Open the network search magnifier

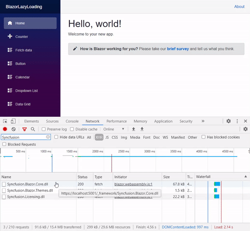click(33, 129)
